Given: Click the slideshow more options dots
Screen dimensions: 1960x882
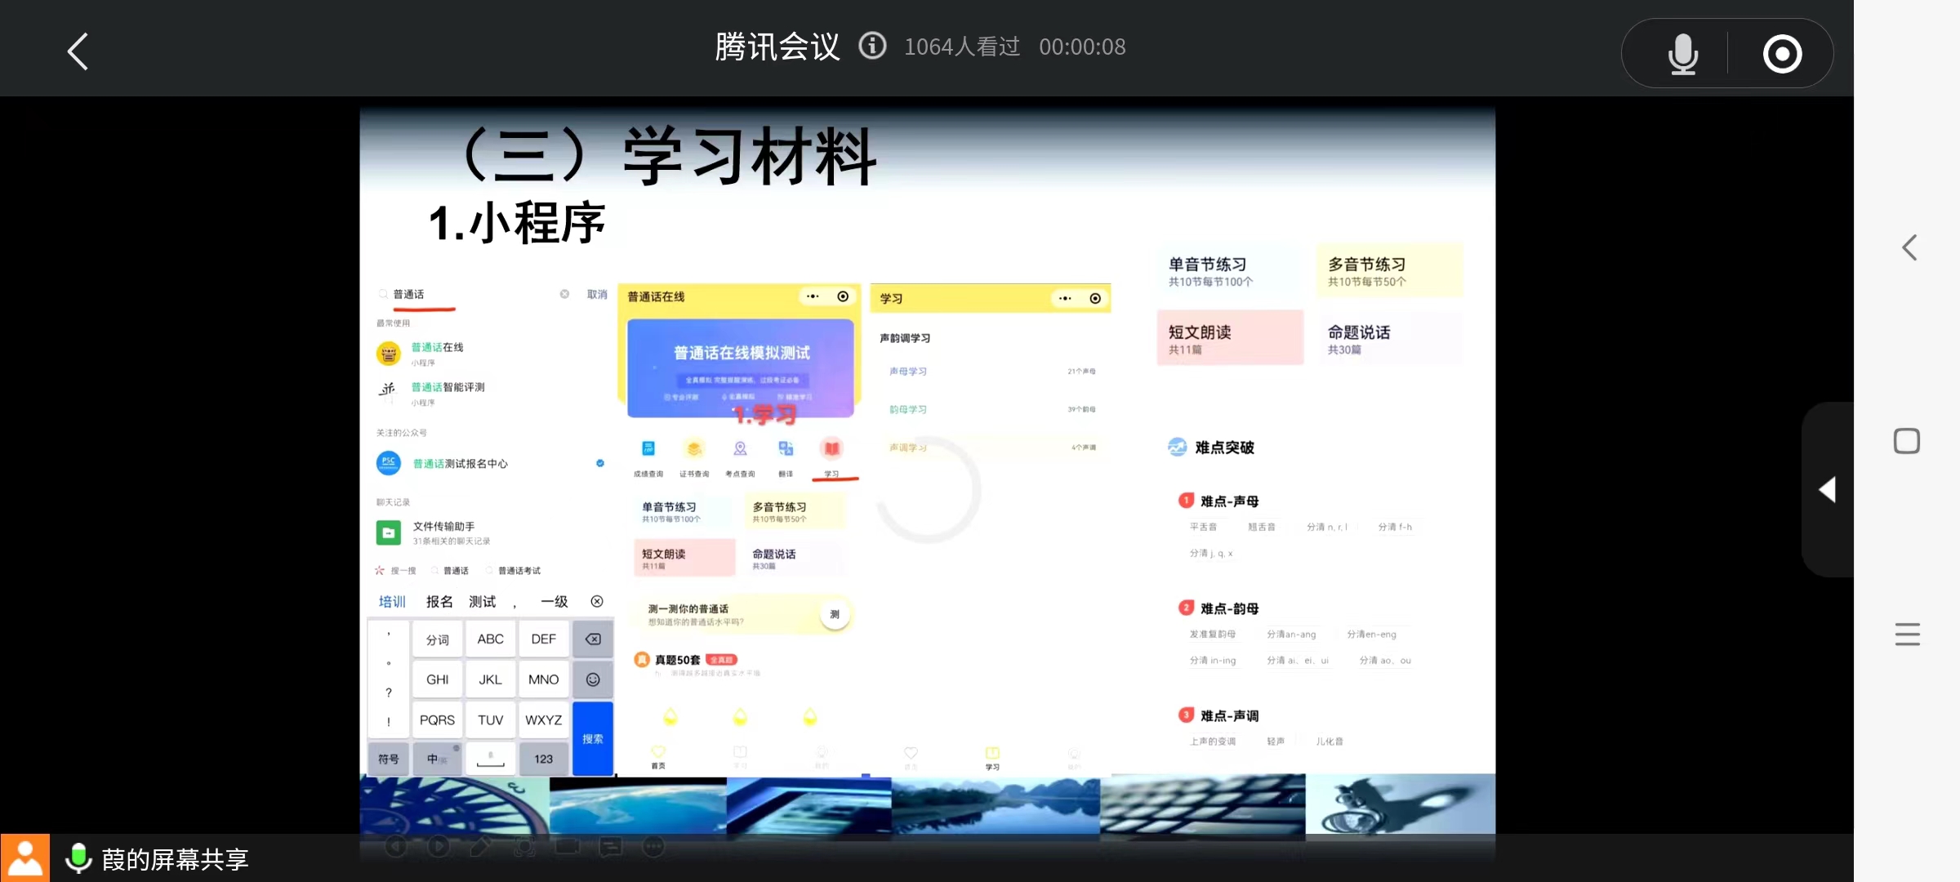Looking at the screenshot, I should point(653,847).
